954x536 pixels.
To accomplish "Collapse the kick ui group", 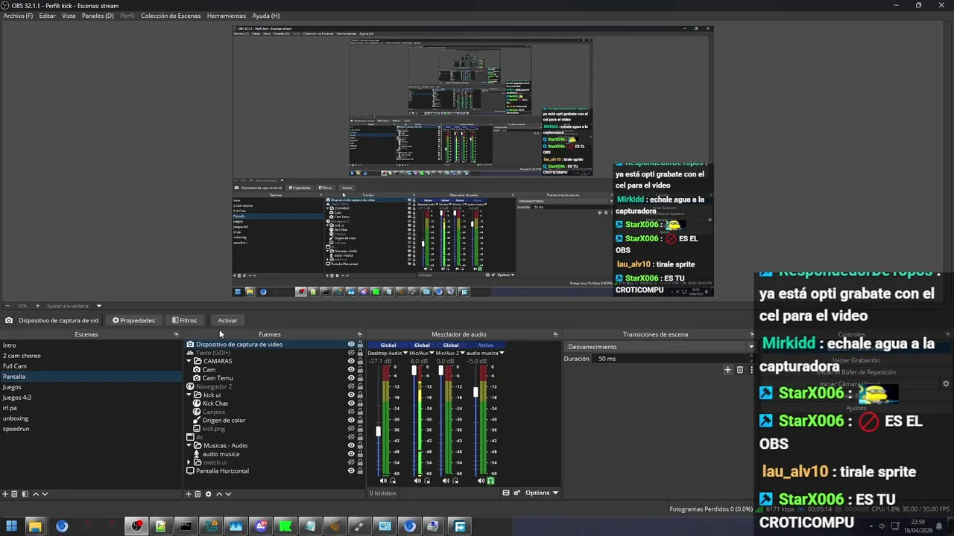I will 189,395.
